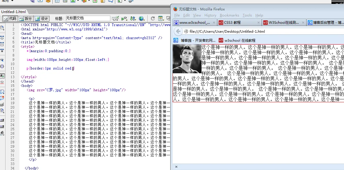Switch to the W3School在线测 tab
Image resolution: width=344 pixels, height=170 pixels.
pyautogui.click(x=284, y=22)
